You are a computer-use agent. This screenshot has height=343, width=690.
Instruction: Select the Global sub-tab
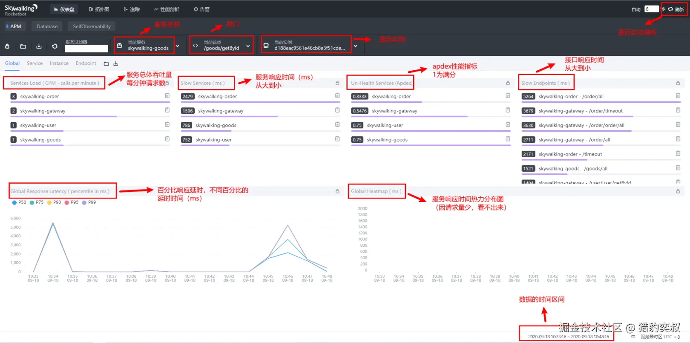(12, 63)
